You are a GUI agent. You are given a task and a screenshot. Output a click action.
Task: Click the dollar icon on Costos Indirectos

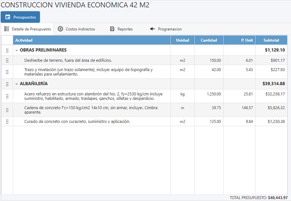pos(60,29)
